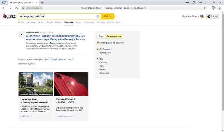The image size is (224, 132).
Task: Open the Новостройки в Коммунарке. Акция! headline
Action: click(34, 101)
